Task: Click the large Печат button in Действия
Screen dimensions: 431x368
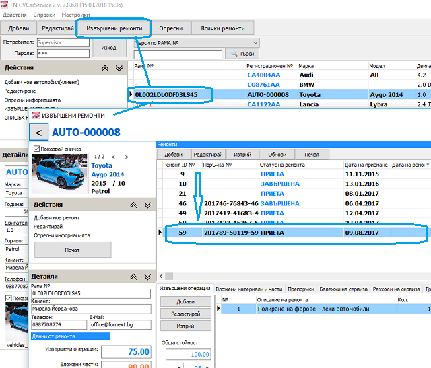Action: [73, 250]
